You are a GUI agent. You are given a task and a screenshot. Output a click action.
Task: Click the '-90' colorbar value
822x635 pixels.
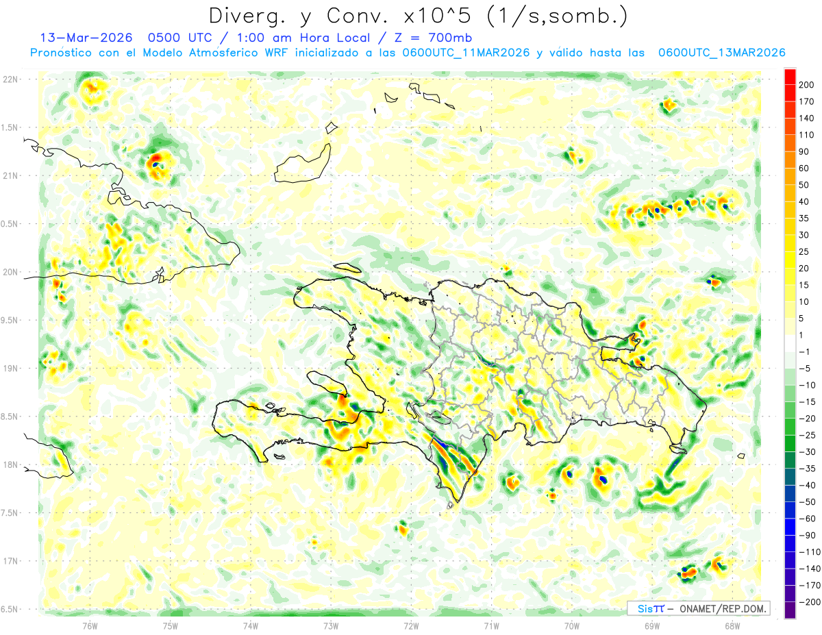(809, 535)
